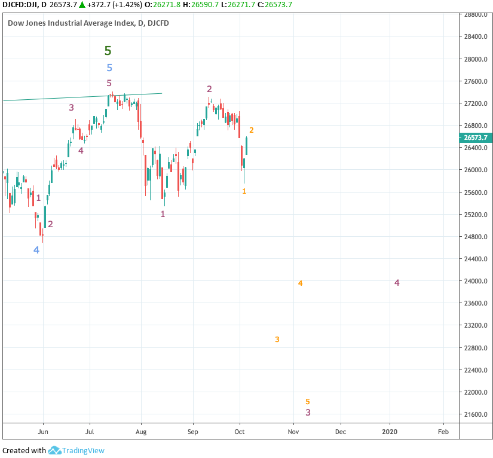This screenshot has width=493, height=458.
Task: Click the Feb label on time axis
Action: 443,432
